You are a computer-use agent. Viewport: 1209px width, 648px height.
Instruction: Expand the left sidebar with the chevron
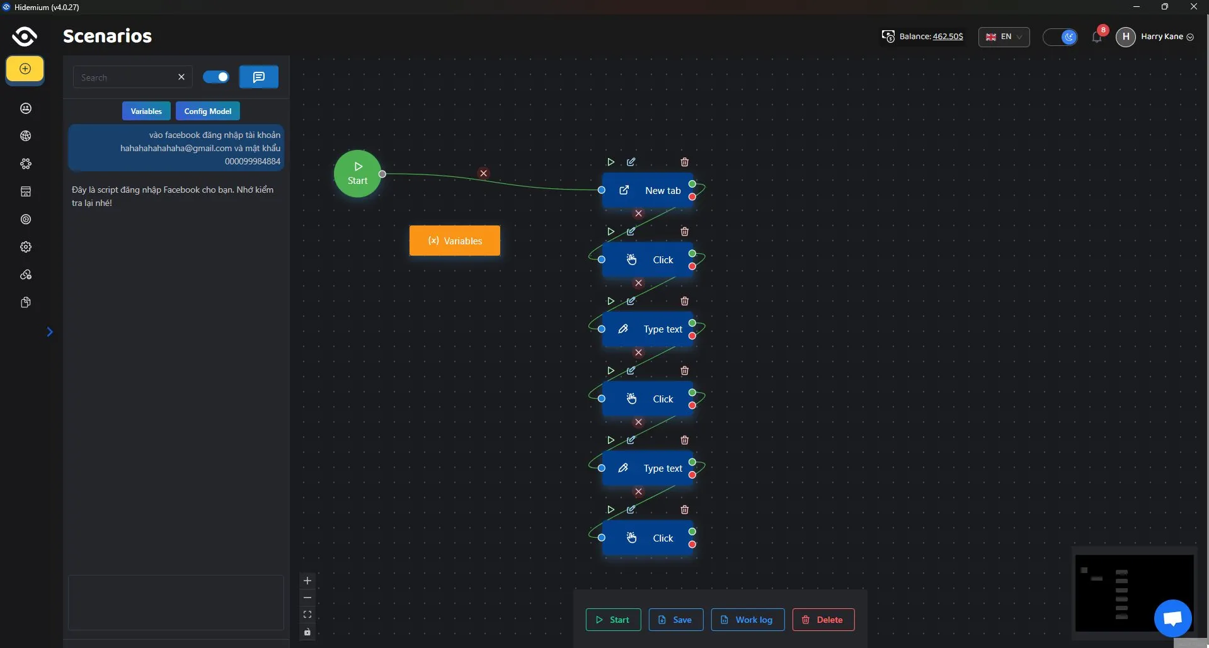tap(50, 332)
